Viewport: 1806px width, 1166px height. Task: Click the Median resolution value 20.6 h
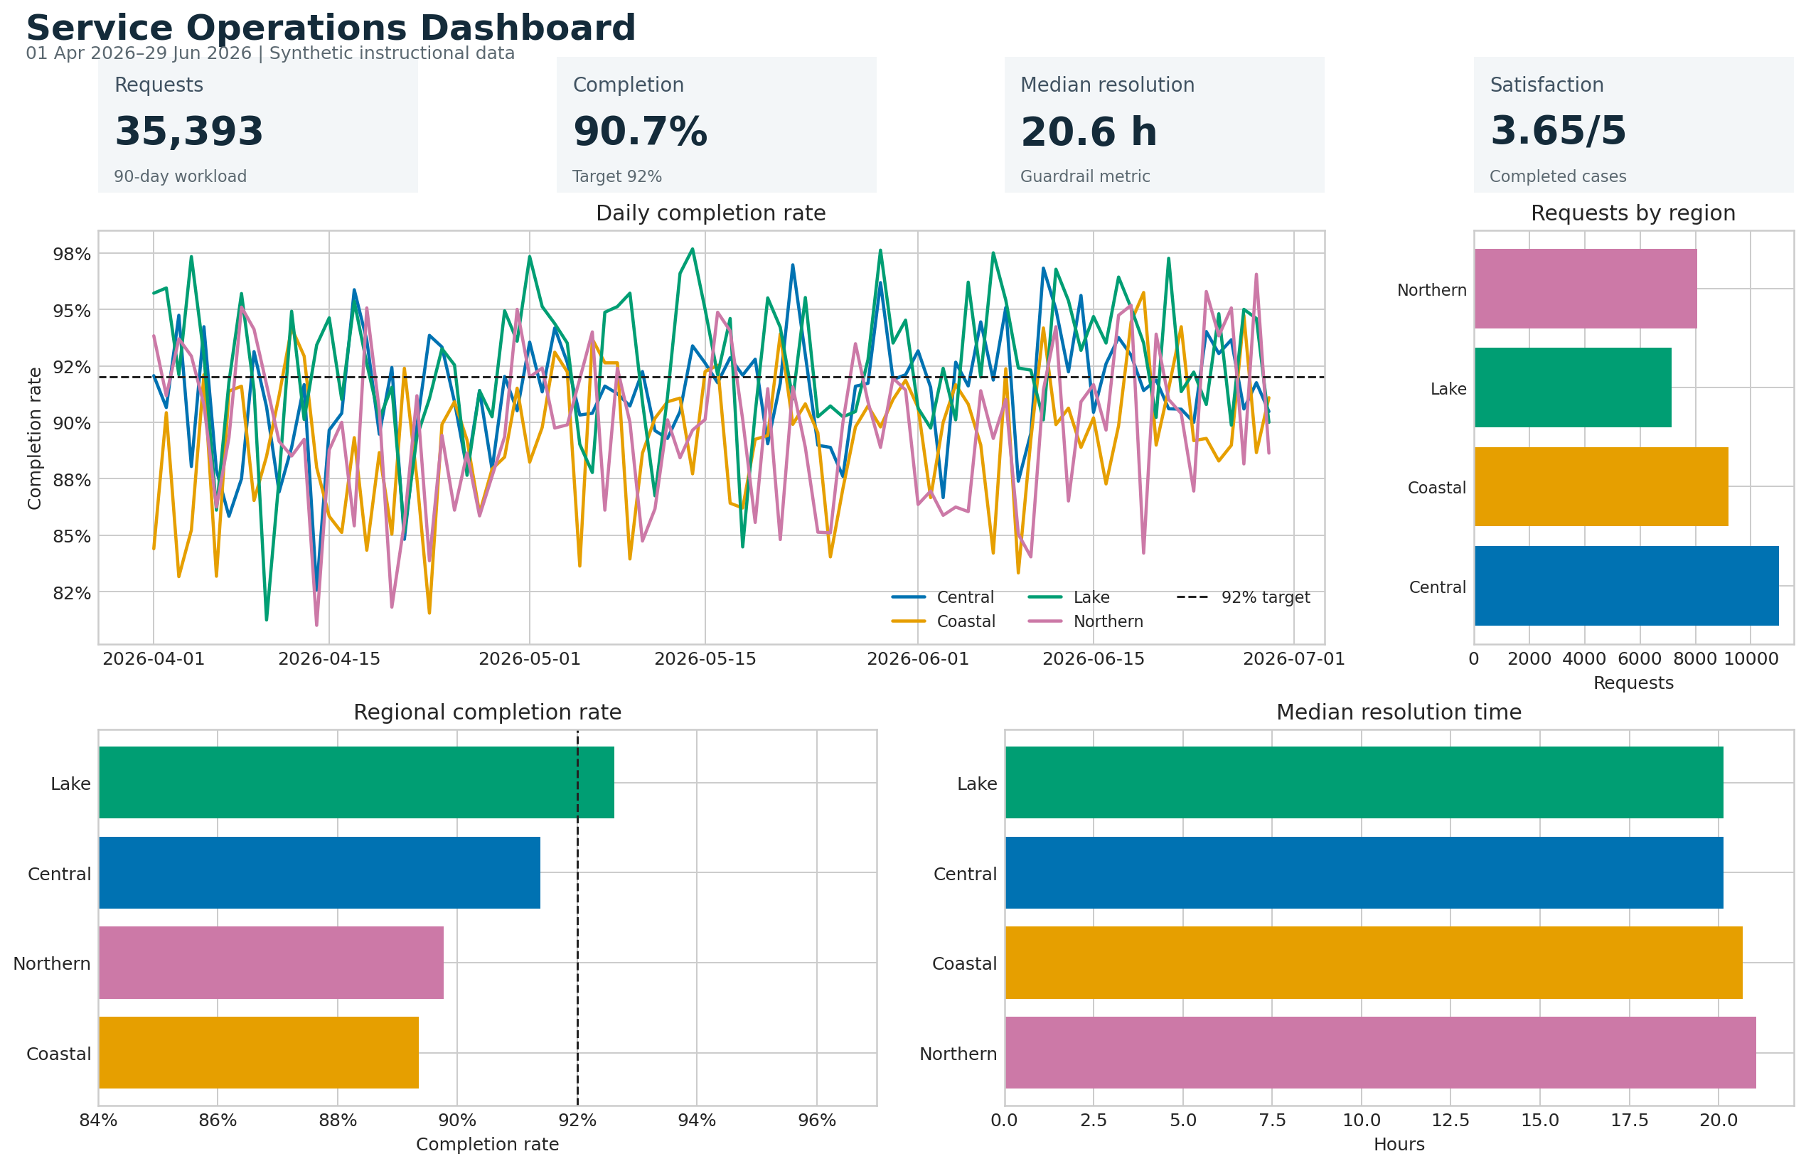click(1088, 131)
